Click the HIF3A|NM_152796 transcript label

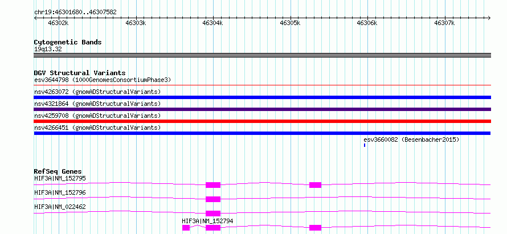(x=60, y=192)
